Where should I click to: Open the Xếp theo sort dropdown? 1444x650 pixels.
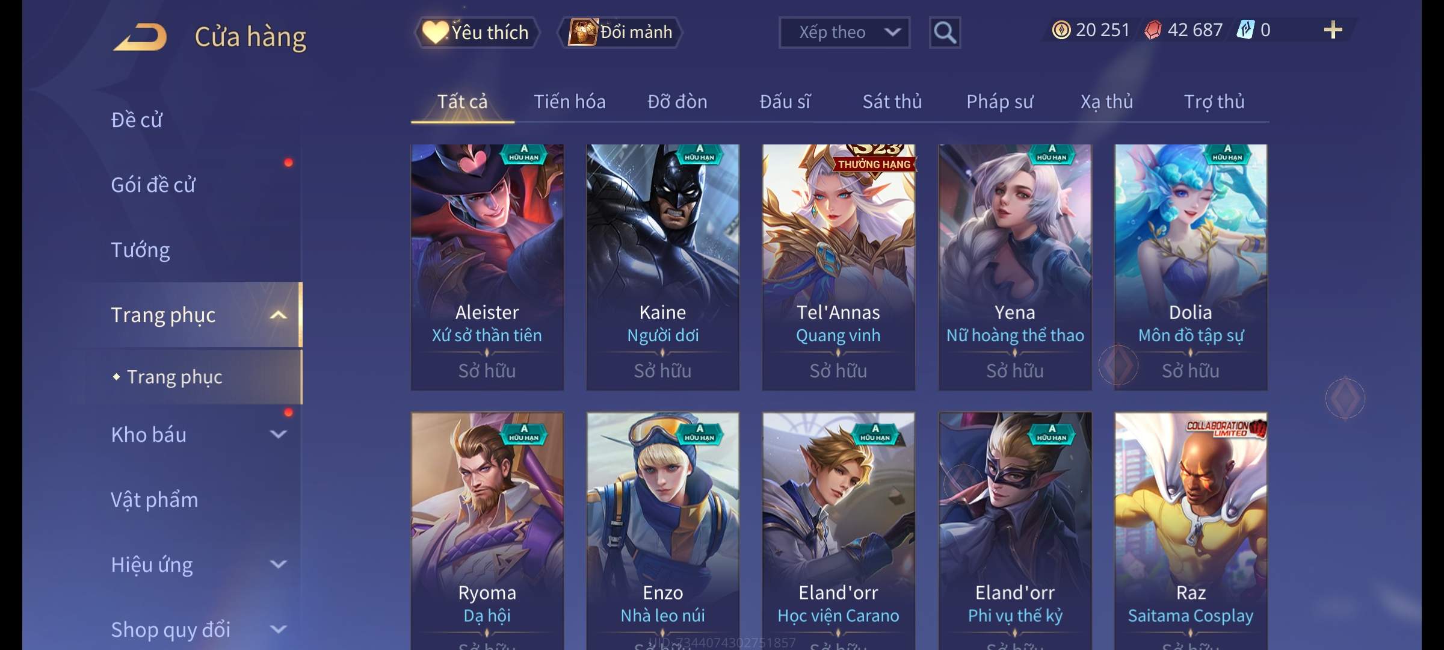click(844, 32)
